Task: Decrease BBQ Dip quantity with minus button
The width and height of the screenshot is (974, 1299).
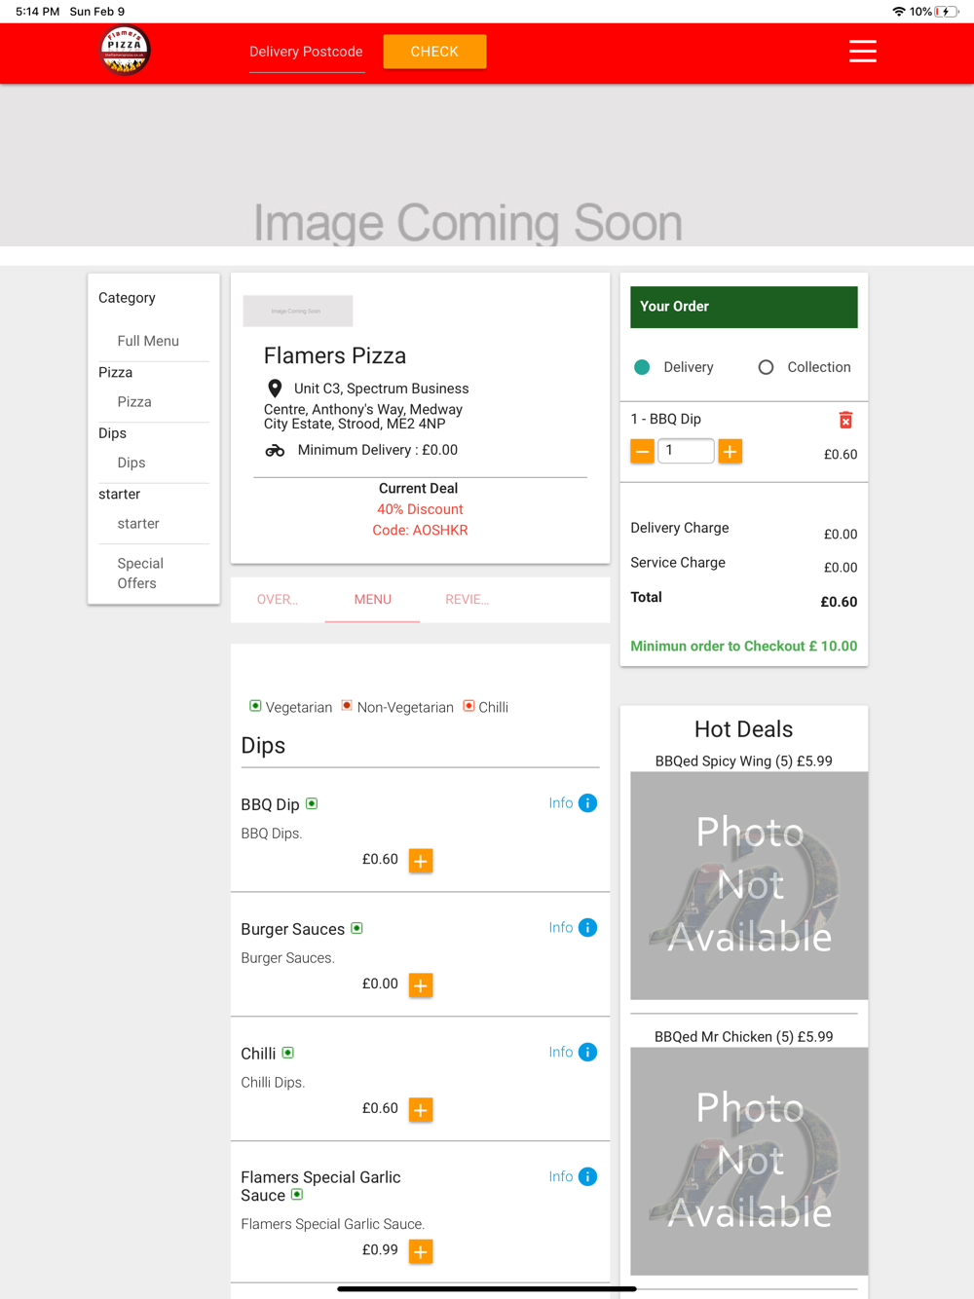Action: [642, 451]
